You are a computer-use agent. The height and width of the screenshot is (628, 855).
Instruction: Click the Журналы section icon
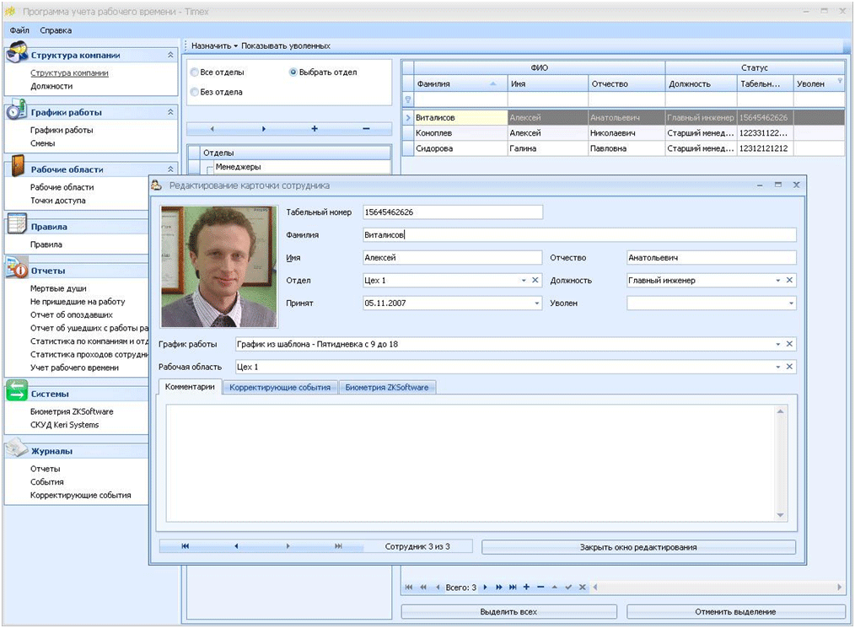(16, 448)
